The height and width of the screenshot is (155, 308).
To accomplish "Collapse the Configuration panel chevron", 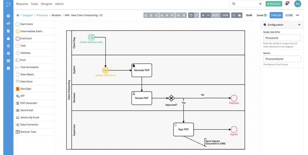I will (299, 25).
